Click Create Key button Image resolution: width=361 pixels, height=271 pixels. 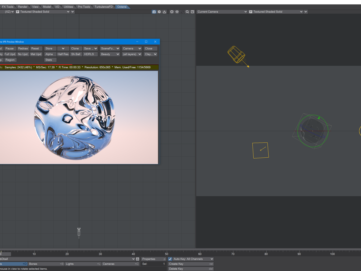(191, 264)
